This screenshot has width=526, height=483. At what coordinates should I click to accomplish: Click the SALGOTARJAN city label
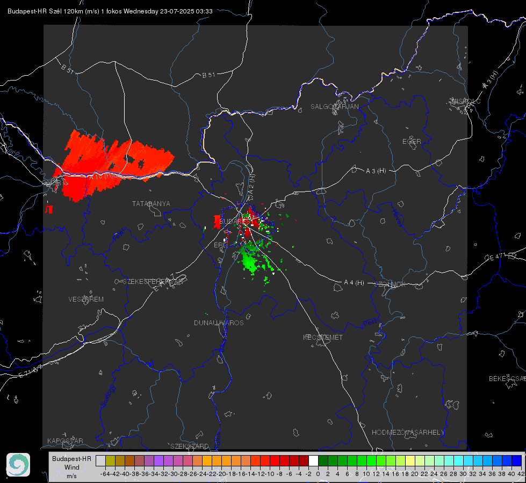click(334, 107)
